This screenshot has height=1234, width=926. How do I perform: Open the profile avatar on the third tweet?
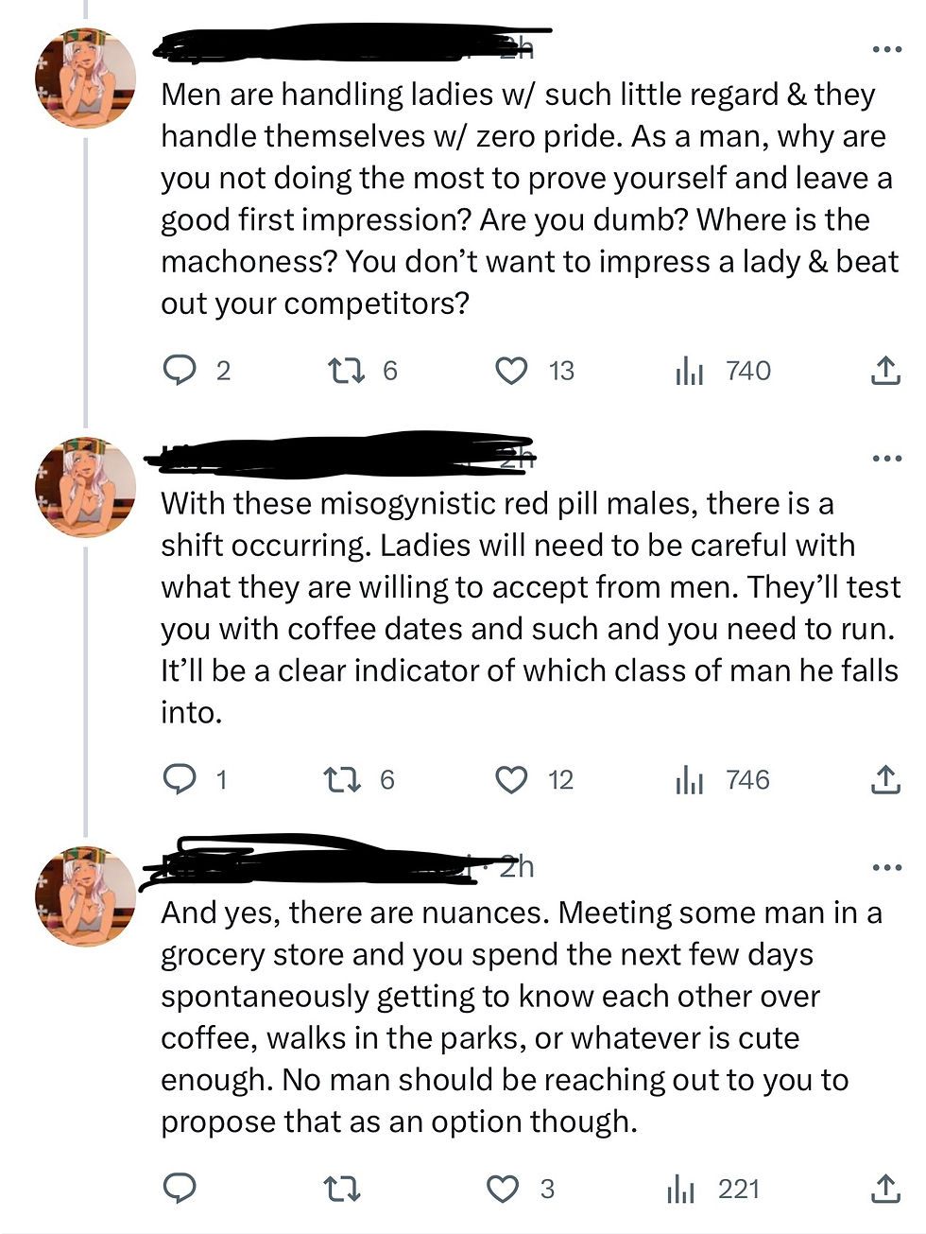pyautogui.click(x=85, y=895)
